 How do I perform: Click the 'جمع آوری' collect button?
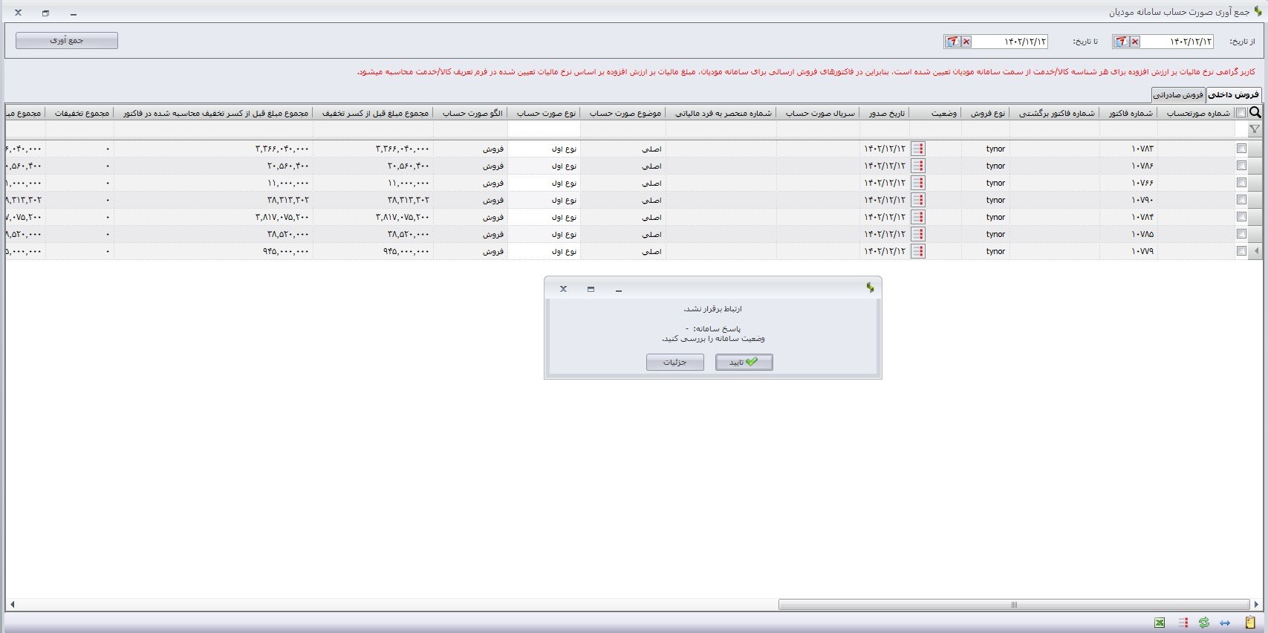pyautogui.click(x=67, y=41)
